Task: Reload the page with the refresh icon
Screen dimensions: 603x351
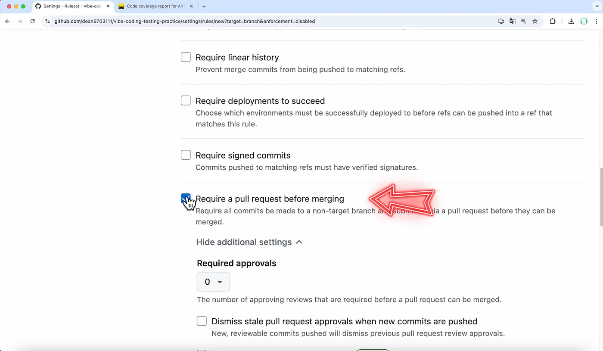Action: (x=32, y=21)
